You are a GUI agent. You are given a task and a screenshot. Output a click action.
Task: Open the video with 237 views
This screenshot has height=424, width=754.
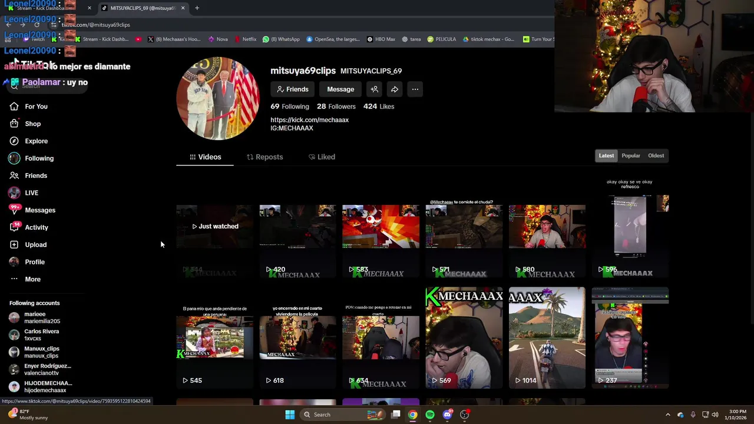point(630,338)
